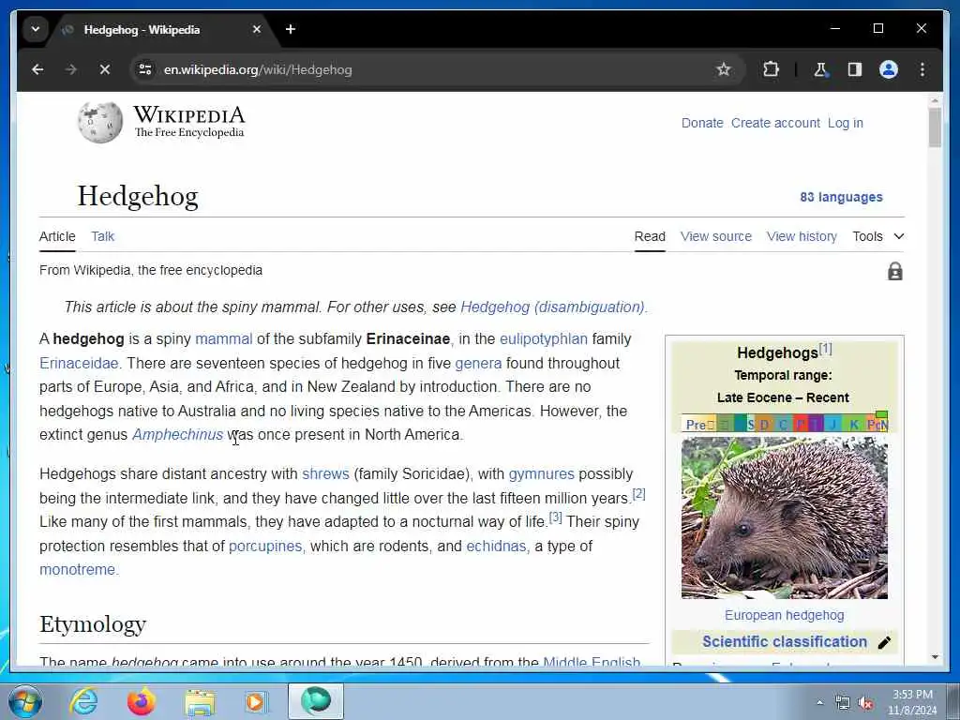Viewport: 960px width, 720px height.
Task: Open the European hedgehog caption link
Action: point(784,615)
